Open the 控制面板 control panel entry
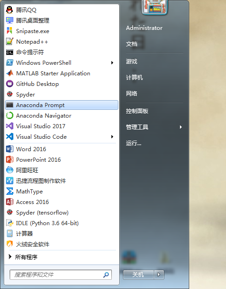The width and height of the screenshot is (226, 289). [137, 111]
